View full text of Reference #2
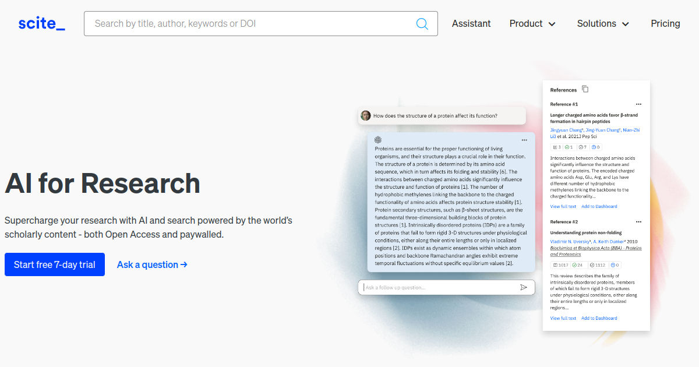699x367 pixels. click(563, 318)
